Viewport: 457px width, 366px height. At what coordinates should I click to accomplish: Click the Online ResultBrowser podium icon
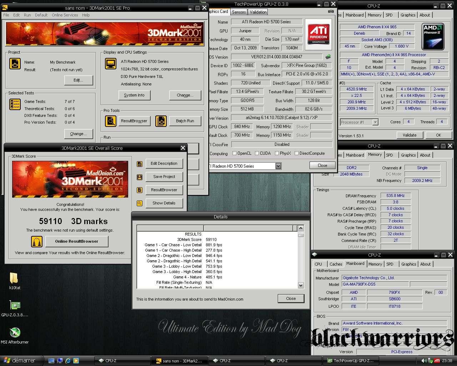point(37,242)
